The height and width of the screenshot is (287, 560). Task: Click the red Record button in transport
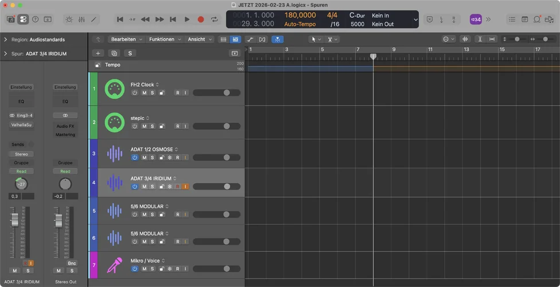201,20
